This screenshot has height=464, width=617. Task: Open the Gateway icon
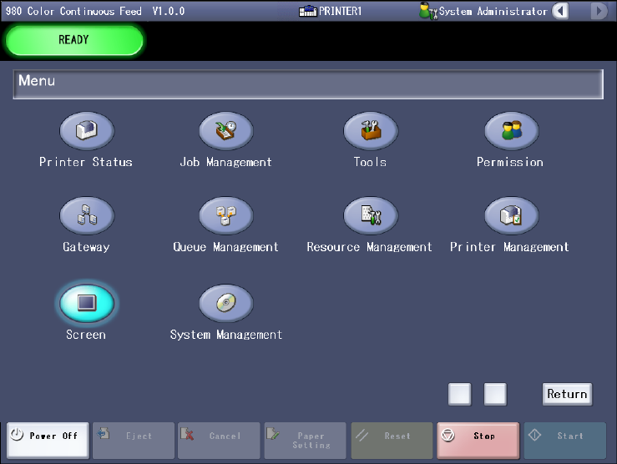point(87,215)
